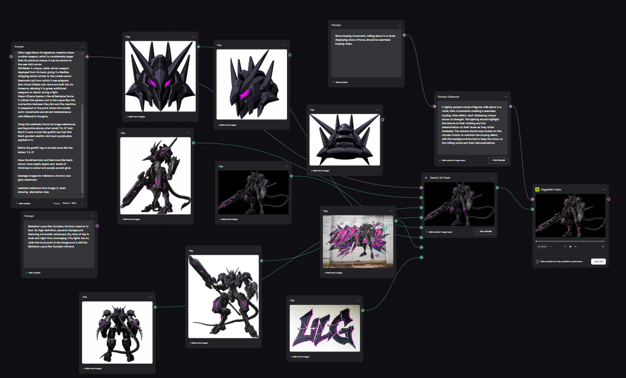
Task: Click Run Model in Prompt Enhancer node
Action: [498, 161]
